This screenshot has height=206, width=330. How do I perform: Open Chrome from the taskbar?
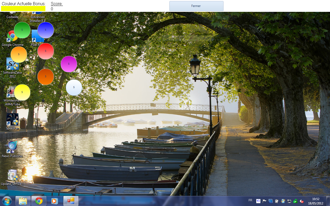pos(39,201)
